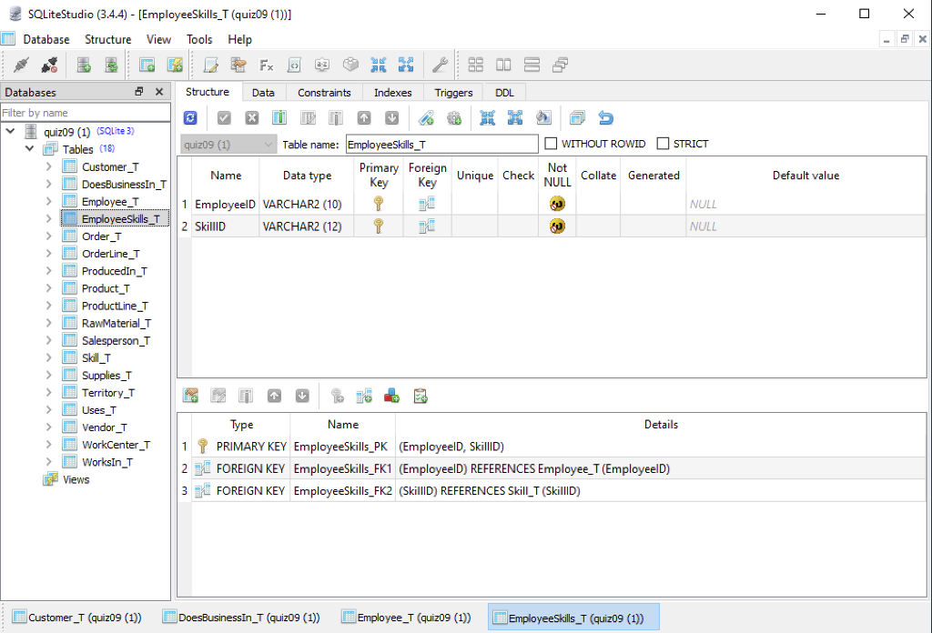
Task: Click the primary key icon for EmployeeID column
Action: pyautogui.click(x=379, y=204)
